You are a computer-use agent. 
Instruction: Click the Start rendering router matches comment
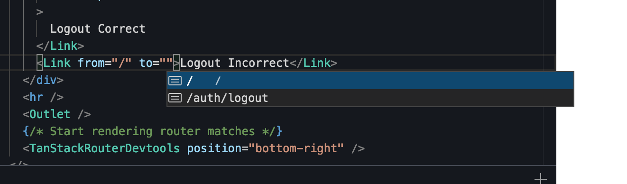[152, 131]
